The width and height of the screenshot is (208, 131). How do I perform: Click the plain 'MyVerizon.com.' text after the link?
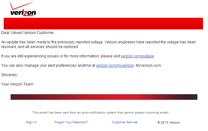pyautogui.click(x=149, y=65)
